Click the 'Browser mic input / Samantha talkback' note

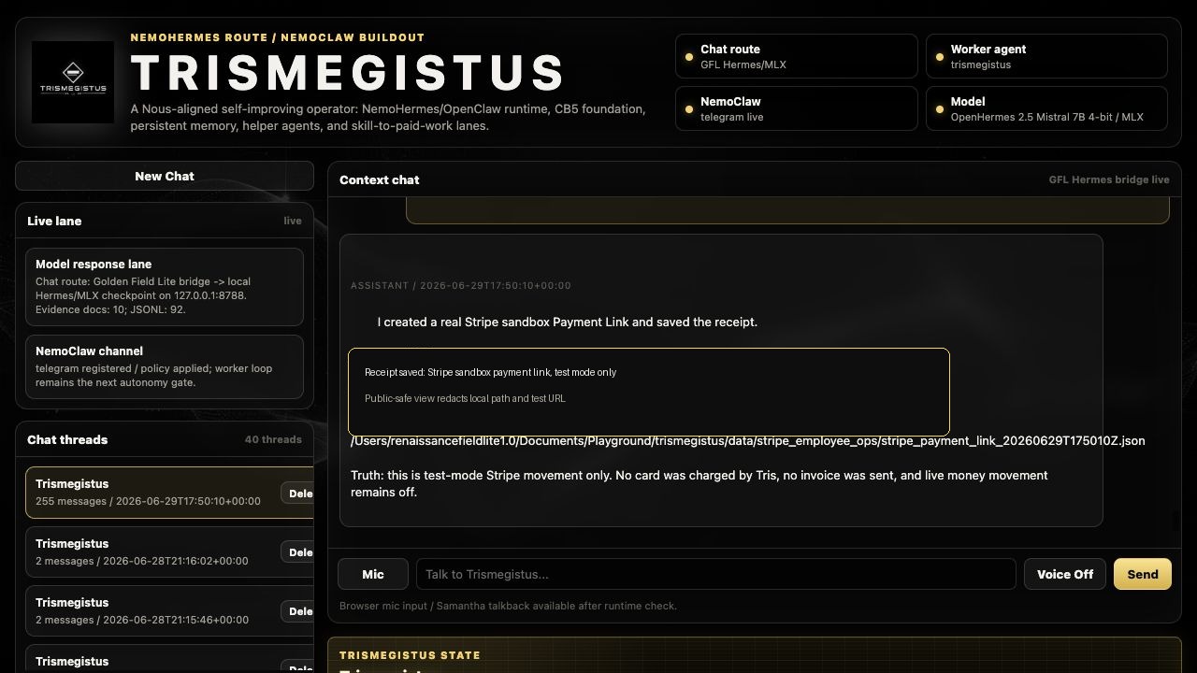508,606
